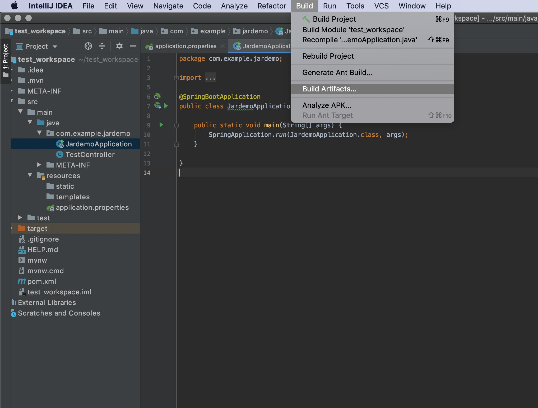
Task: Select TestController class in tree
Action: [x=85, y=155]
